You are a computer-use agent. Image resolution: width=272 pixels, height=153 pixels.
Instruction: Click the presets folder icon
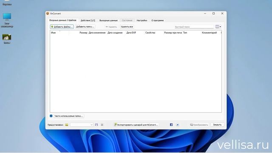pos(67,125)
